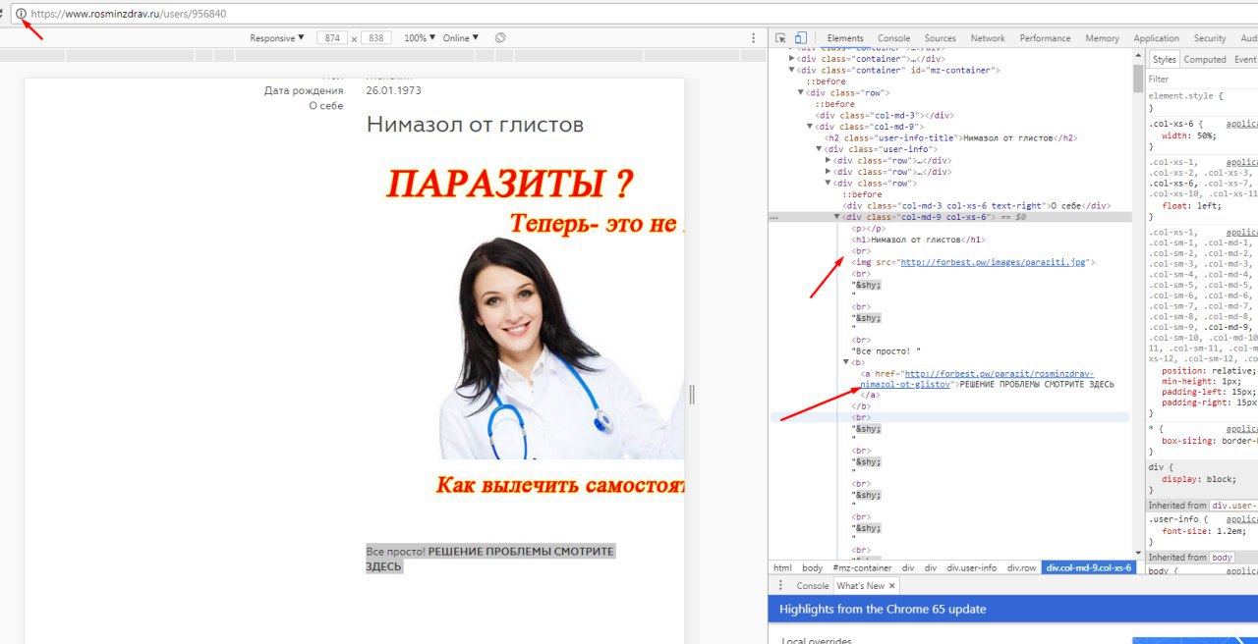Open the Security panel tab
This screenshot has width=1258, height=644.
click(x=1210, y=38)
